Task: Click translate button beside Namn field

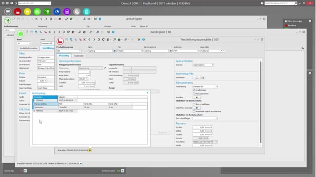Action: pos(115,51)
